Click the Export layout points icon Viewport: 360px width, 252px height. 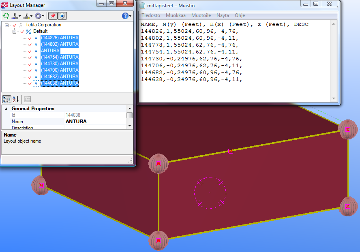point(27,16)
